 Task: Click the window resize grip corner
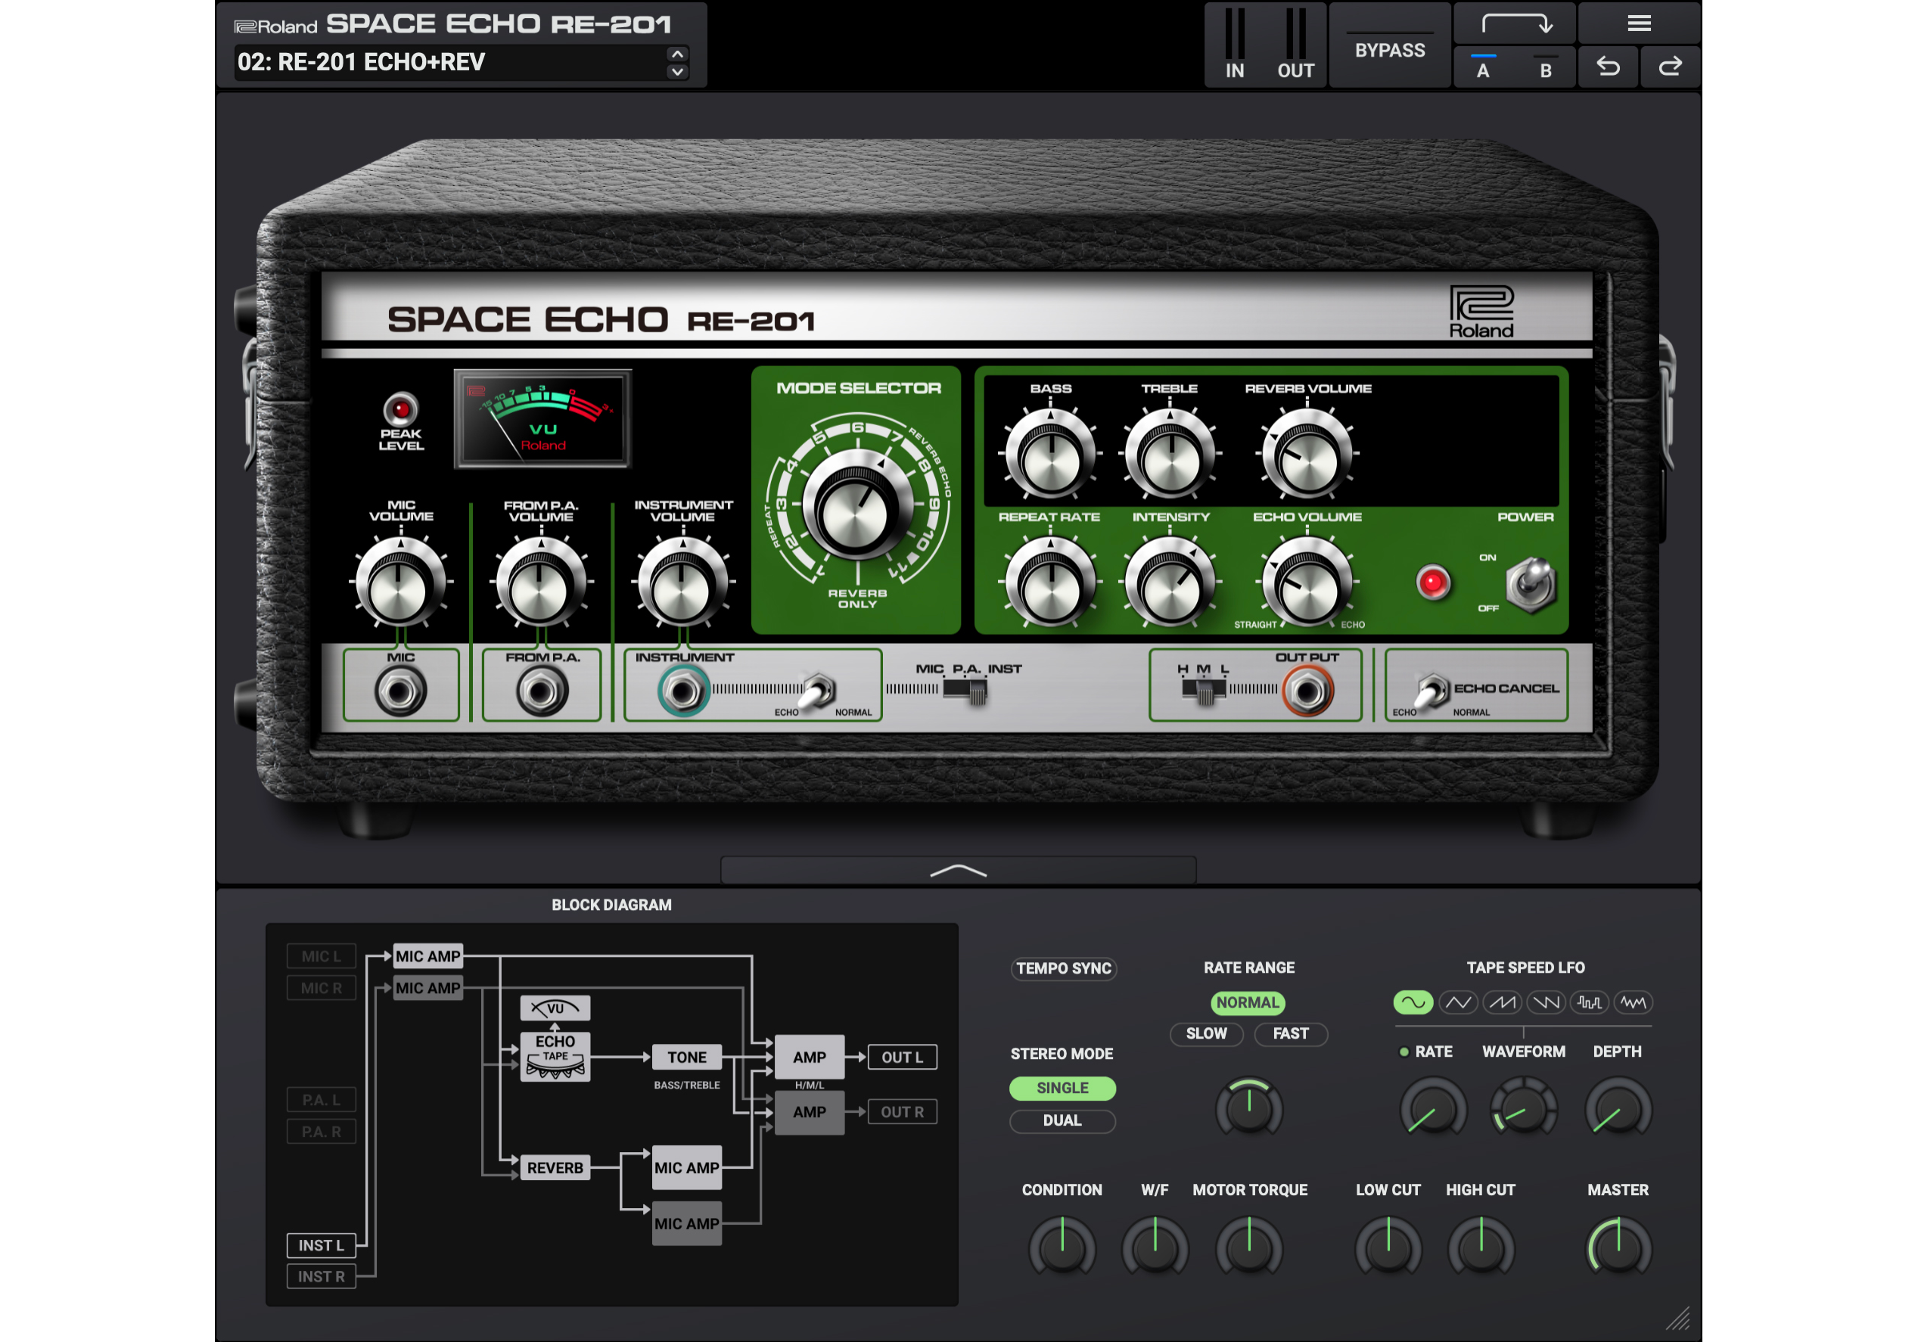coord(1677,1319)
